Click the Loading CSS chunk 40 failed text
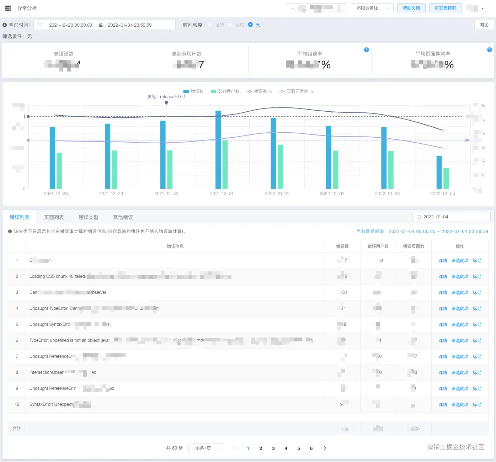 (58, 276)
